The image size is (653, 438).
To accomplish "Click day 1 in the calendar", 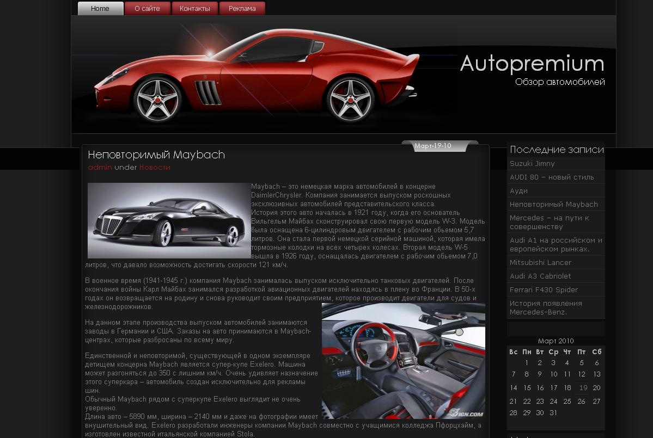I will [x=527, y=363].
